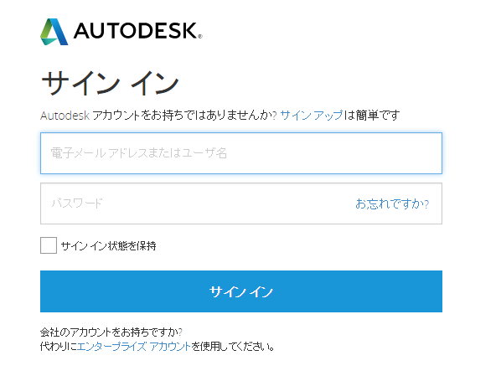Click the 代わりに text before enterprise link
Image resolution: width=496 pixels, height=376 pixels.
(59, 347)
